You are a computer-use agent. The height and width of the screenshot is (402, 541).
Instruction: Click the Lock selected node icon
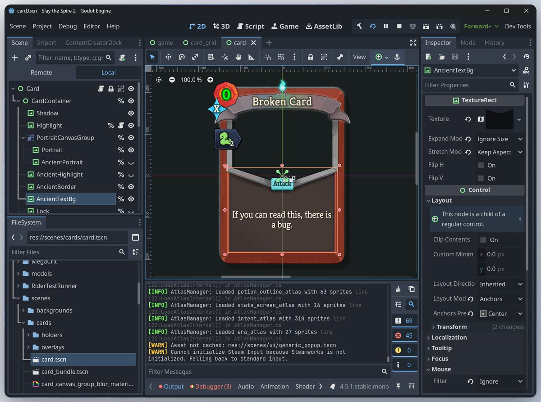[310, 57]
